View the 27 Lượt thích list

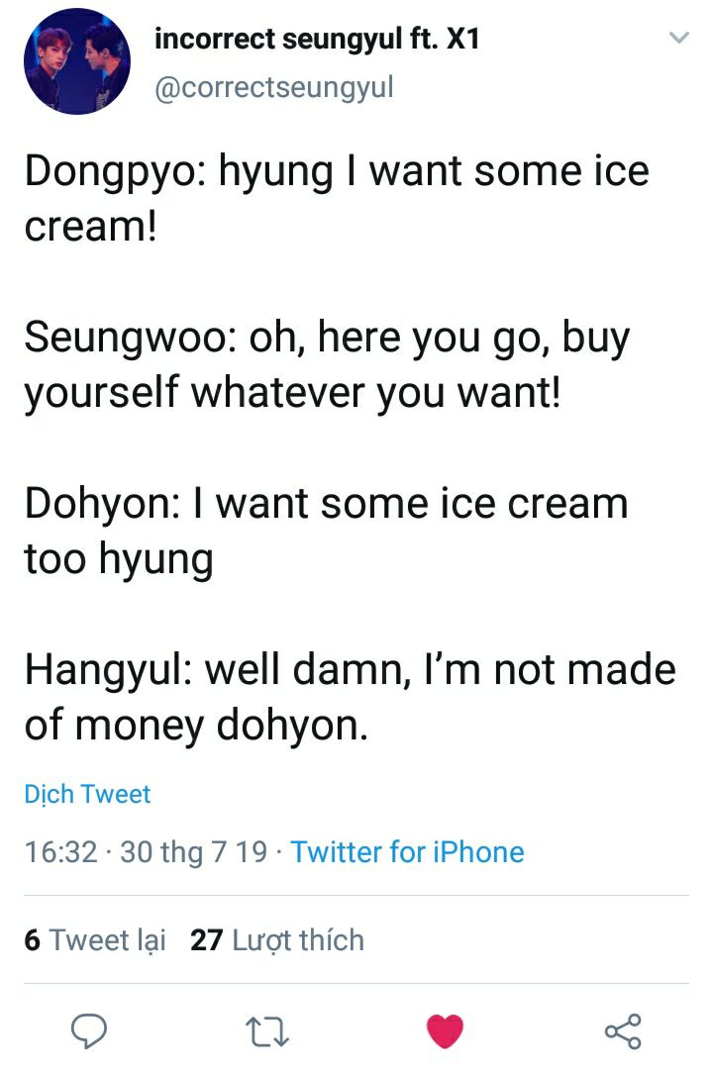[x=277, y=940]
